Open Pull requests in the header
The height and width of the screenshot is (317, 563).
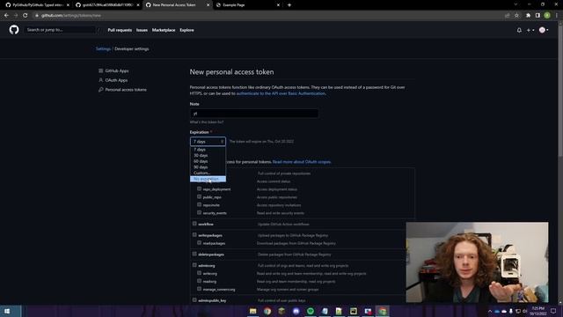[x=120, y=30]
